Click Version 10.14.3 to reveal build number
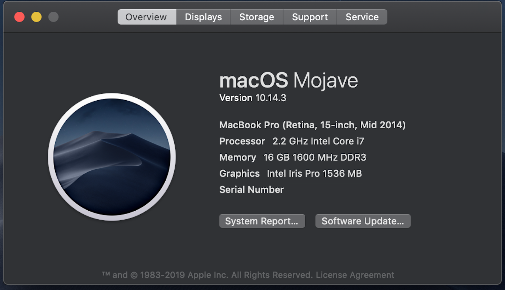The width and height of the screenshot is (505, 290). 253,98
